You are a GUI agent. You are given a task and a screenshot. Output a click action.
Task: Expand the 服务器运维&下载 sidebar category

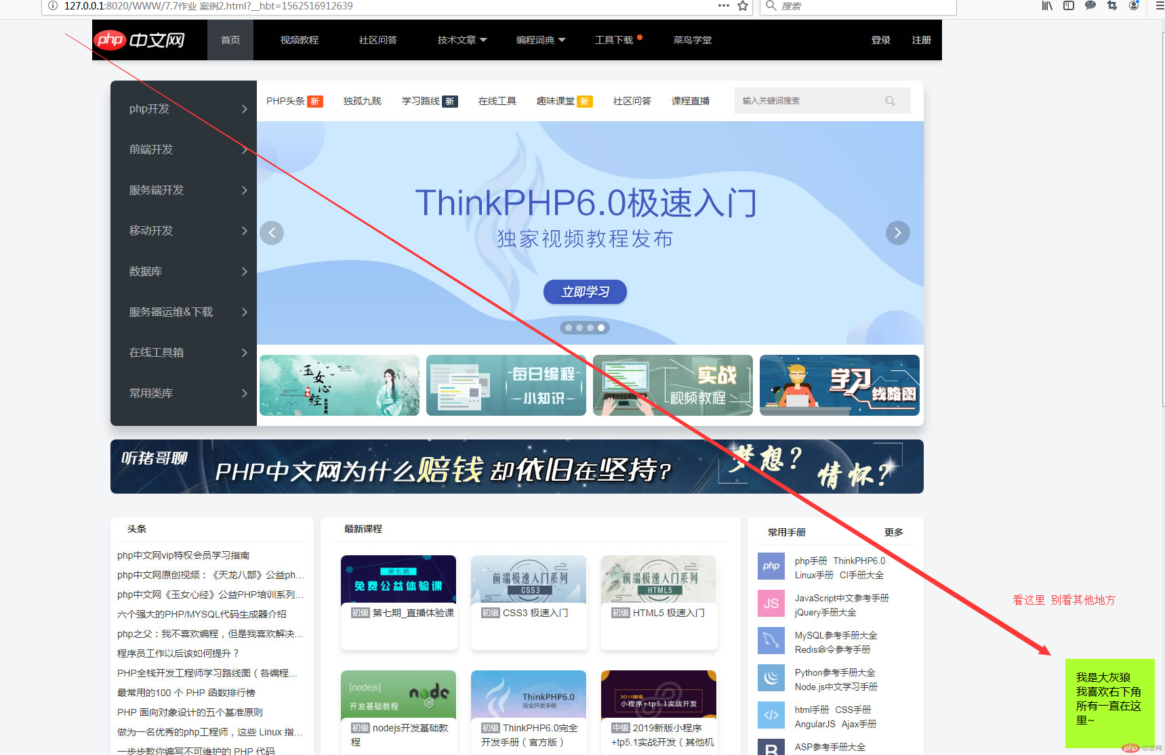184,312
